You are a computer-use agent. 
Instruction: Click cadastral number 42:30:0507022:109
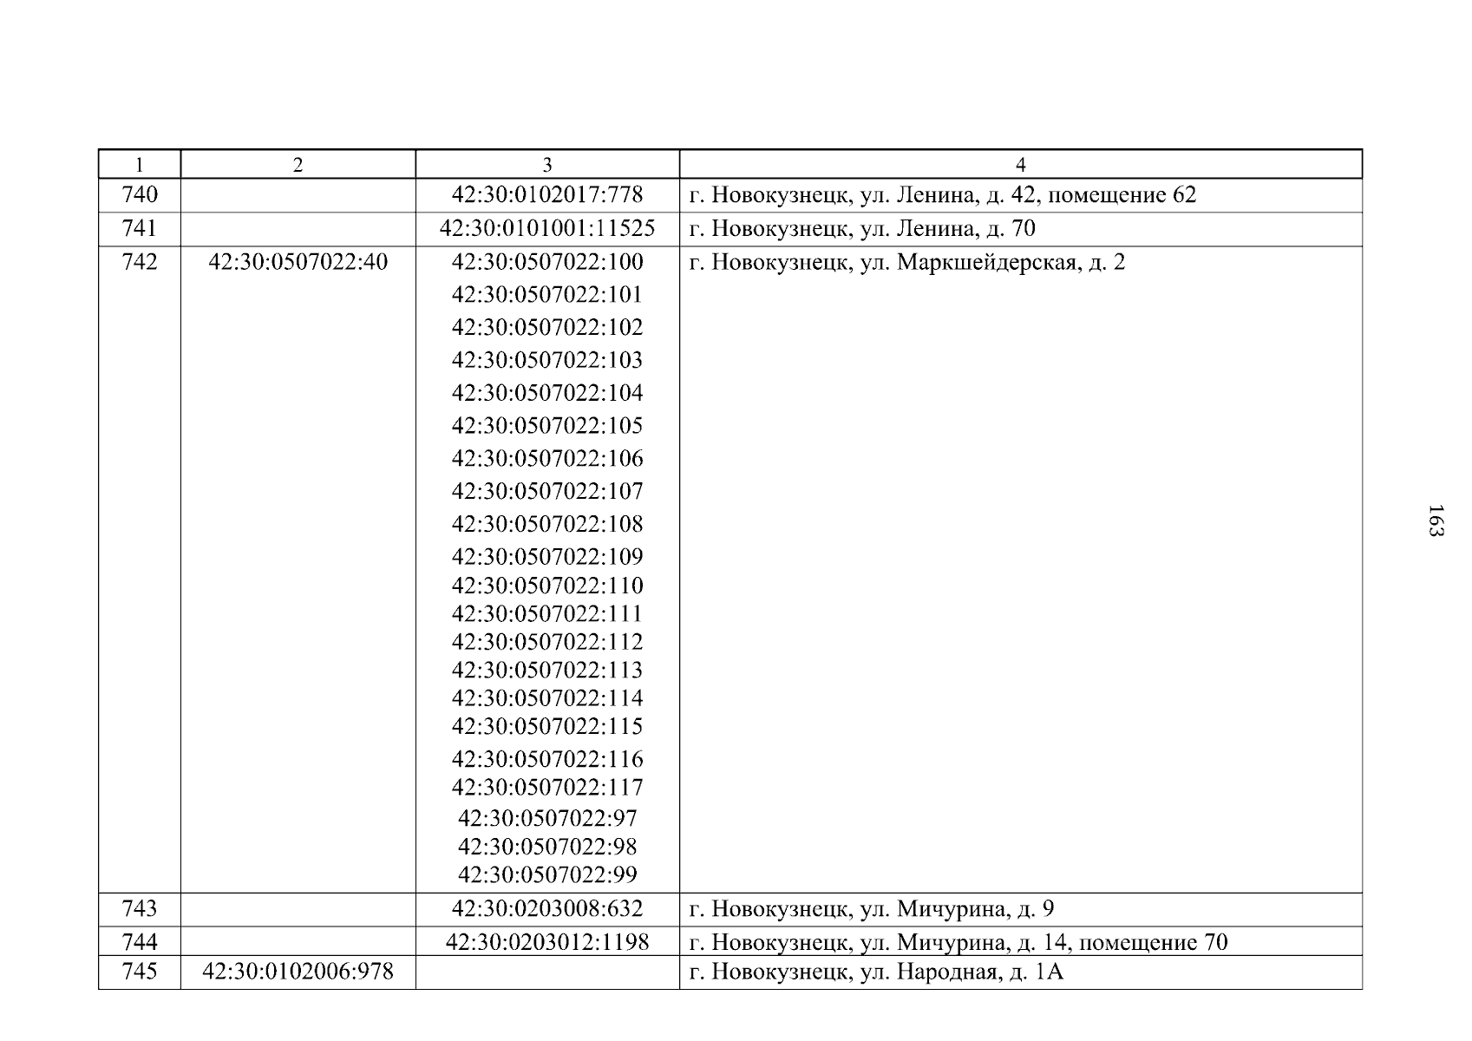pyautogui.click(x=547, y=557)
